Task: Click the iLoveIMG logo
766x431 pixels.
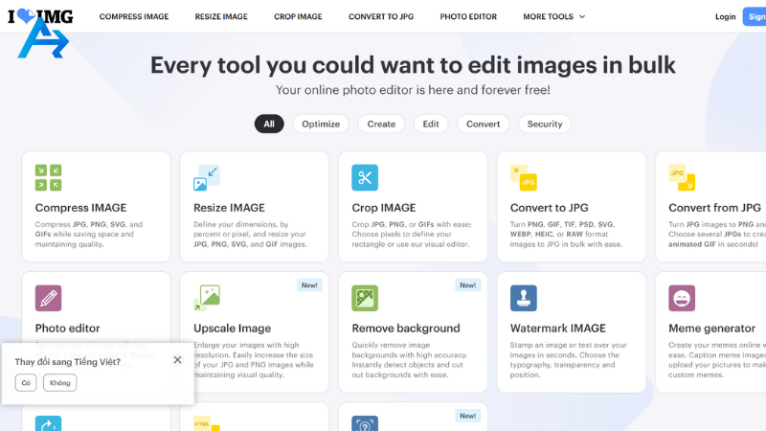Action: click(x=40, y=16)
